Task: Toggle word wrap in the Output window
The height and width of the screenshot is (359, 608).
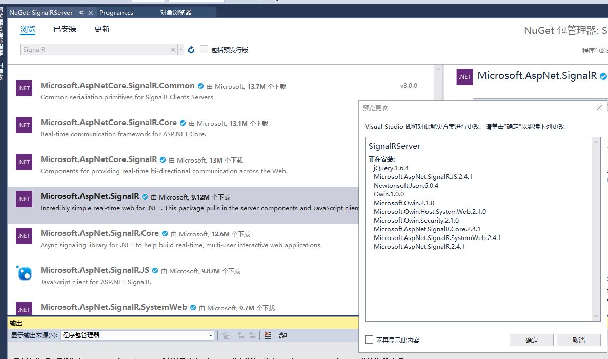Action: [282, 335]
